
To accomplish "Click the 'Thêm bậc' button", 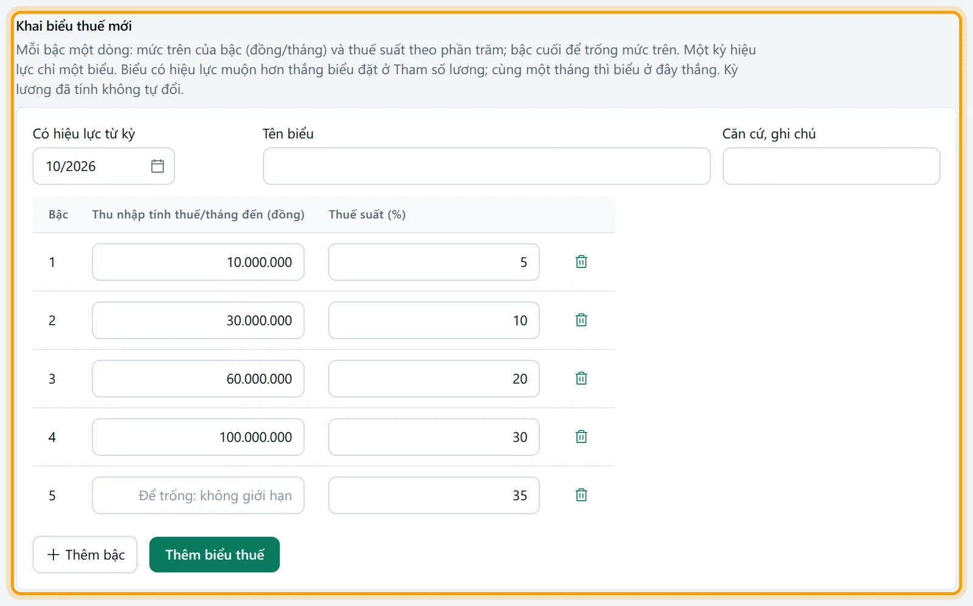I will pos(85,554).
